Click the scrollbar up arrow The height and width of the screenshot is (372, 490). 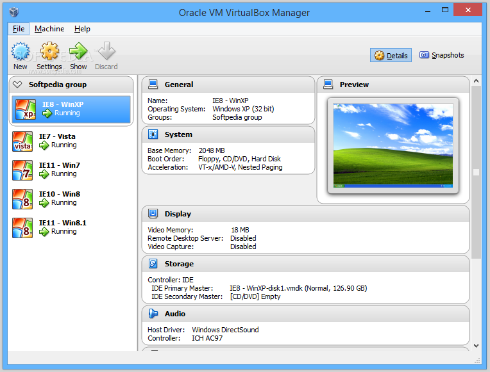point(476,81)
